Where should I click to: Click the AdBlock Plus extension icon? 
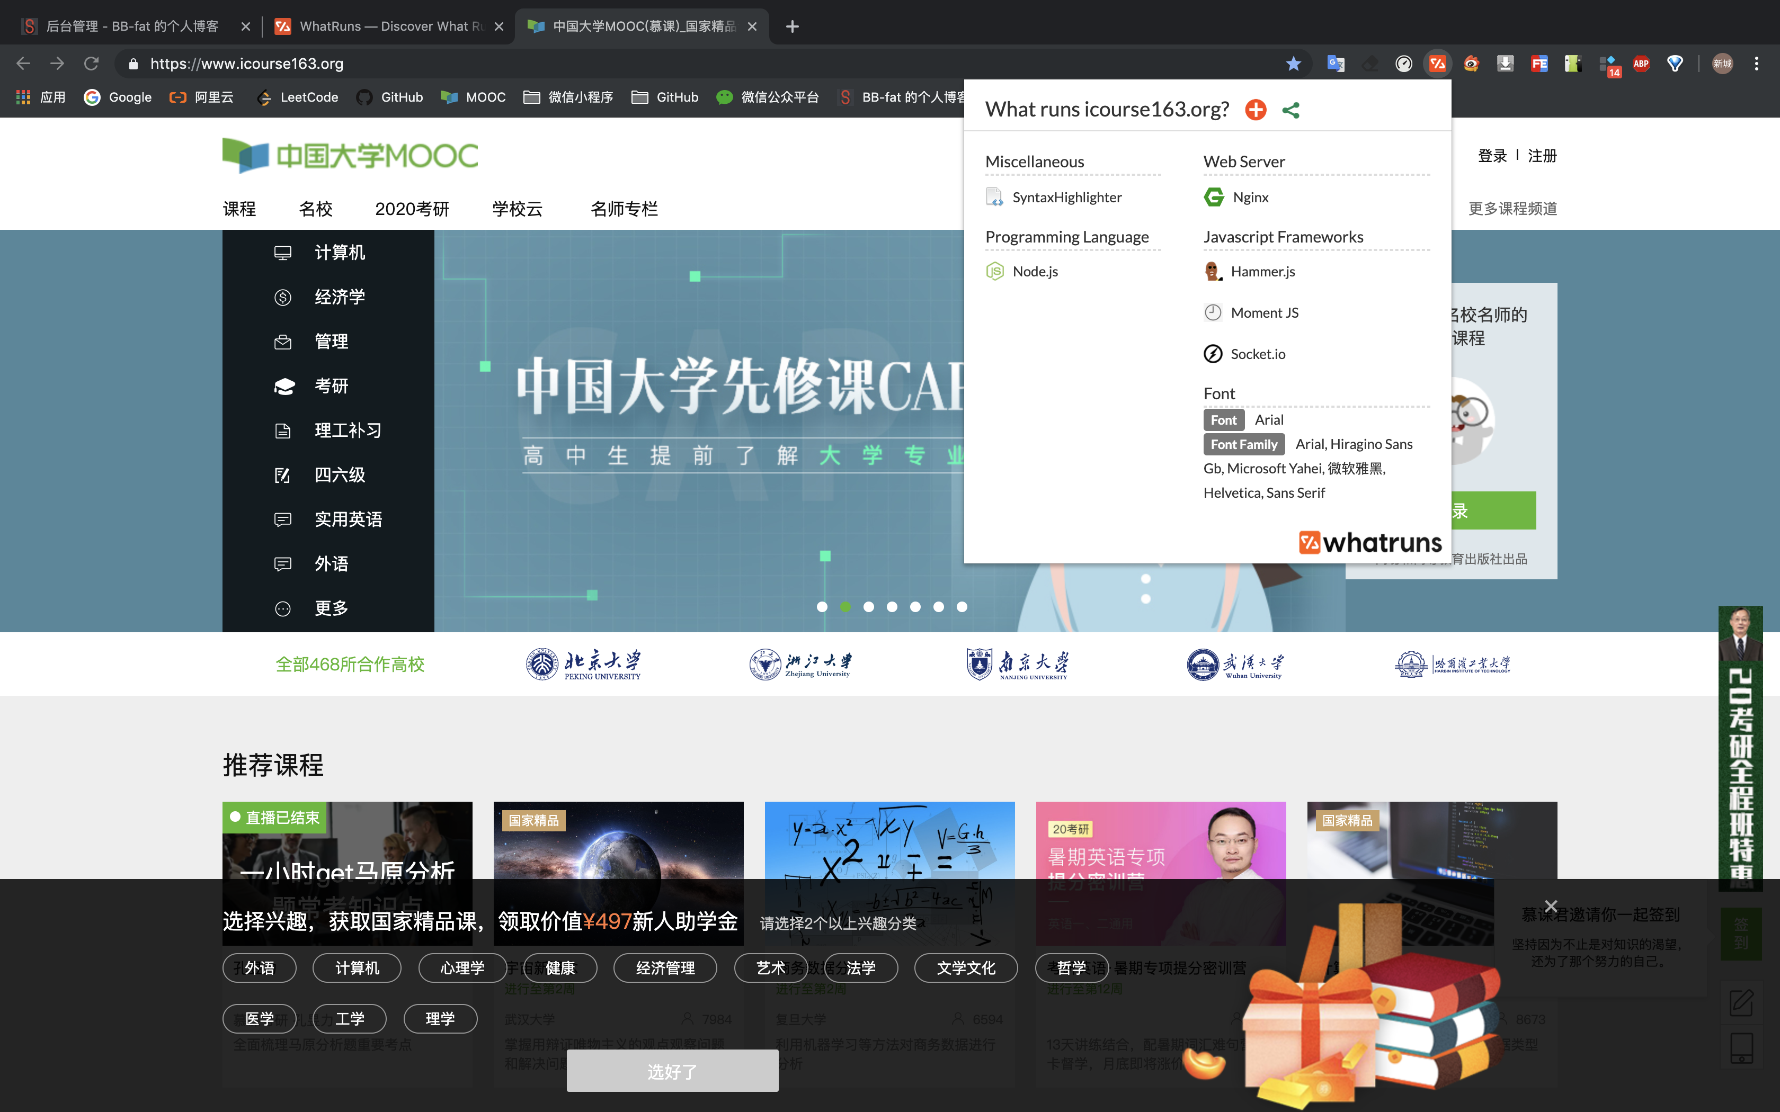[x=1641, y=64]
